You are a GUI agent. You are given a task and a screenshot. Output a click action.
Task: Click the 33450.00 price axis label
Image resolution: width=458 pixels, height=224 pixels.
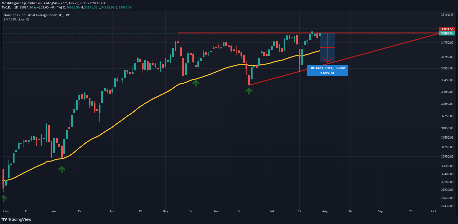click(x=447, y=80)
